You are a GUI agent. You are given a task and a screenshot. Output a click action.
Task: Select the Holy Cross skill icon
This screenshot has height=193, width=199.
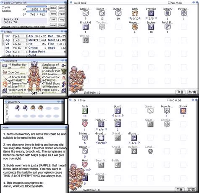coord(101,124)
